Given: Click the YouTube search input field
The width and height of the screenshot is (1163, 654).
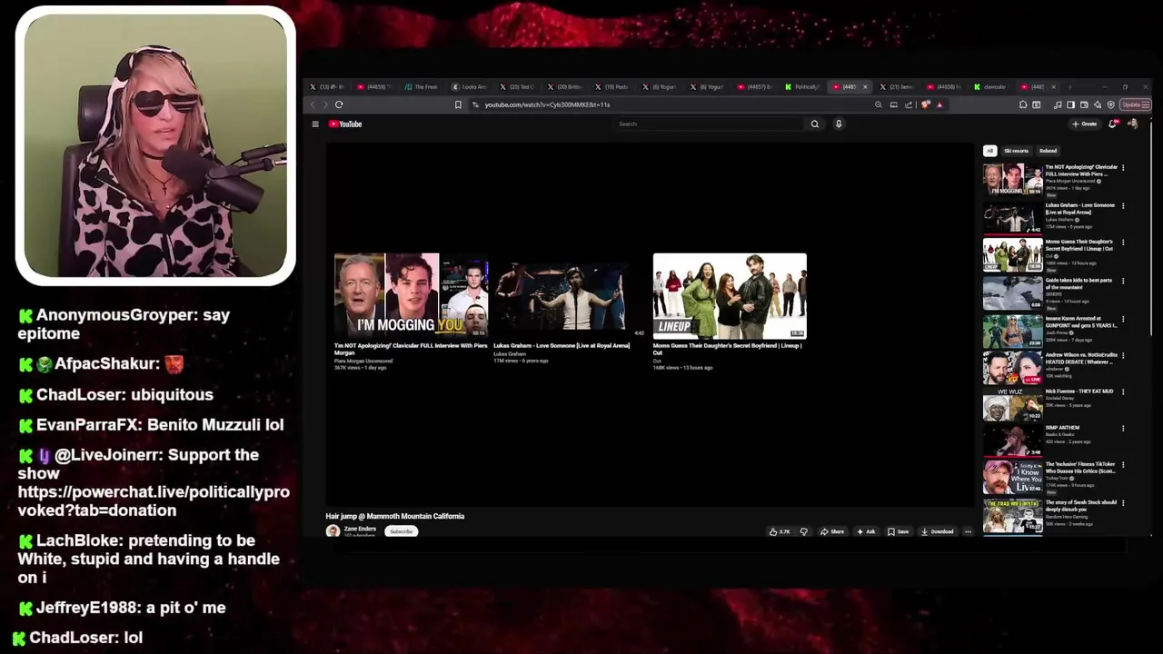Looking at the screenshot, I should tap(709, 124).
